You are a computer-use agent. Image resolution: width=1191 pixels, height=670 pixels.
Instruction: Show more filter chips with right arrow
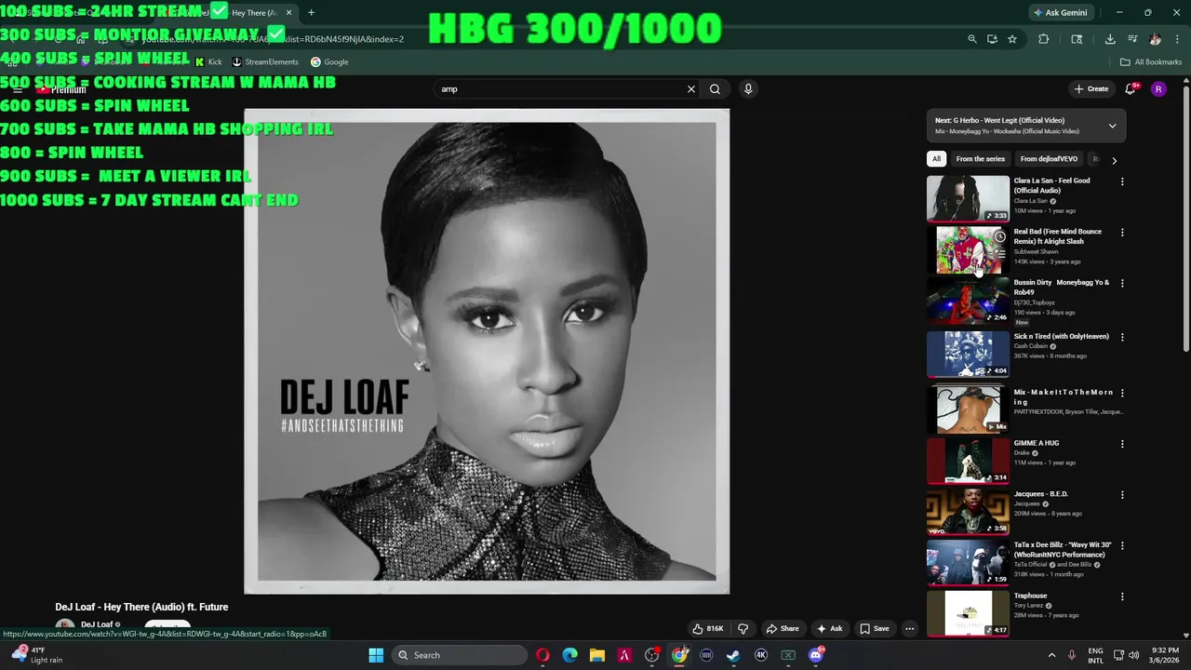click(1114, 160)
